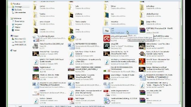The image size is (191, 107).
Task: Select peliculasss folder name
Action: pos(150,6)
